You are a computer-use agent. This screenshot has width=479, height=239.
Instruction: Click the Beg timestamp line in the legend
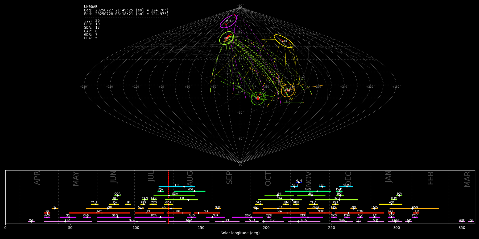point(126,10)
